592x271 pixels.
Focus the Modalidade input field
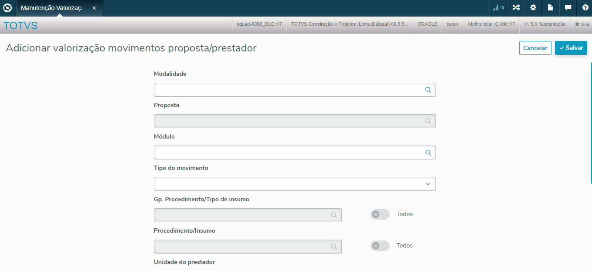pyautogui.click(x=295, y=90)
